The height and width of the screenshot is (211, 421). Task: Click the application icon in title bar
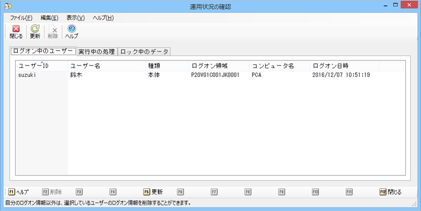8,6
